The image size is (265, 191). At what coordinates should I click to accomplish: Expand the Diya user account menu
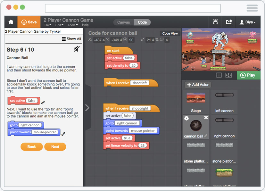pos(248,22)
